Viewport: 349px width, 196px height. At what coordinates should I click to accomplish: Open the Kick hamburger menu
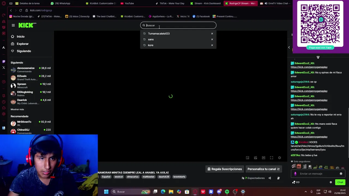coord(13,25)
